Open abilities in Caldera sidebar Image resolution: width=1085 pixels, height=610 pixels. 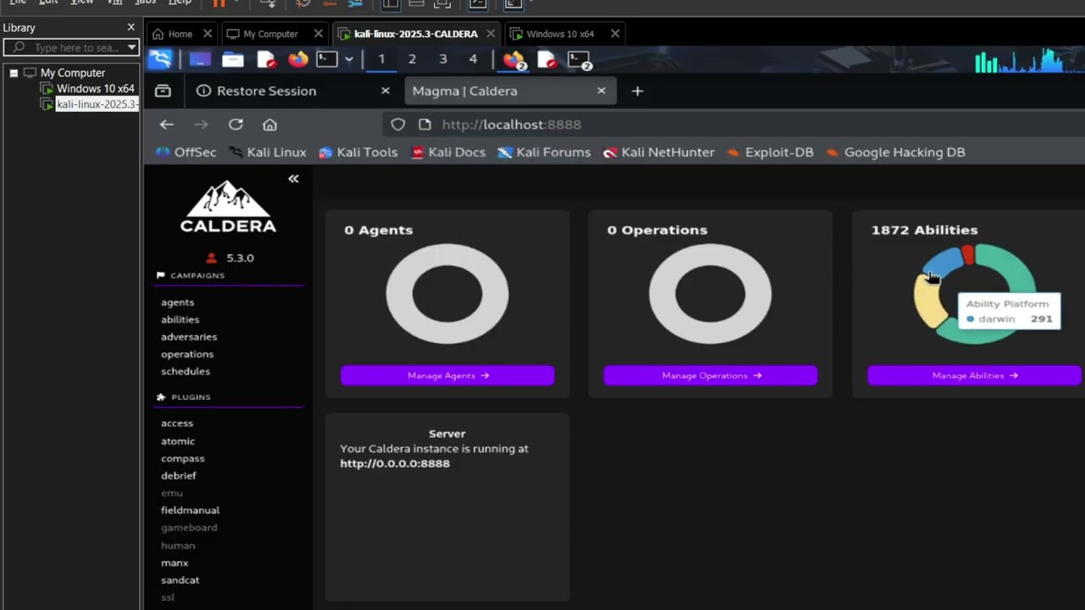[x=180, y=319]
